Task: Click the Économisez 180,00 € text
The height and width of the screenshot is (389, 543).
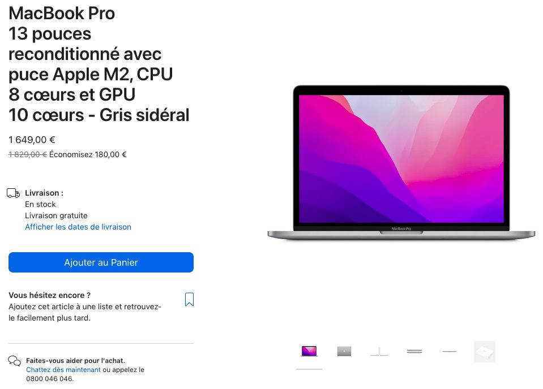Action: (88, 154)
